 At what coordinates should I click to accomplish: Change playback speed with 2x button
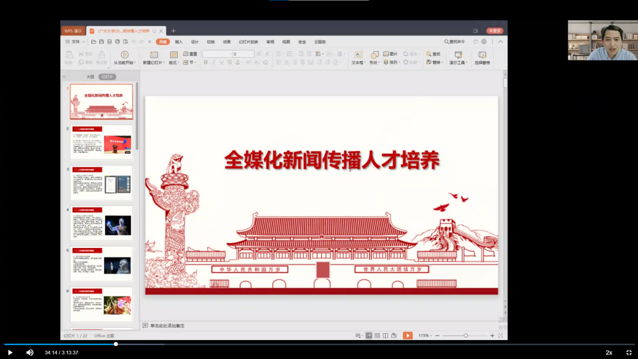(609, 353)
